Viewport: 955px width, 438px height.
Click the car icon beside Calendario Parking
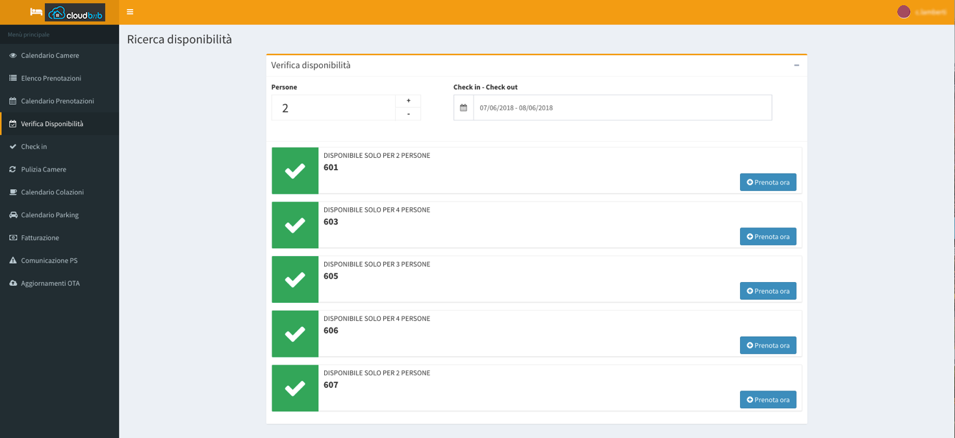pyautogui.click(x=13, y=214)
